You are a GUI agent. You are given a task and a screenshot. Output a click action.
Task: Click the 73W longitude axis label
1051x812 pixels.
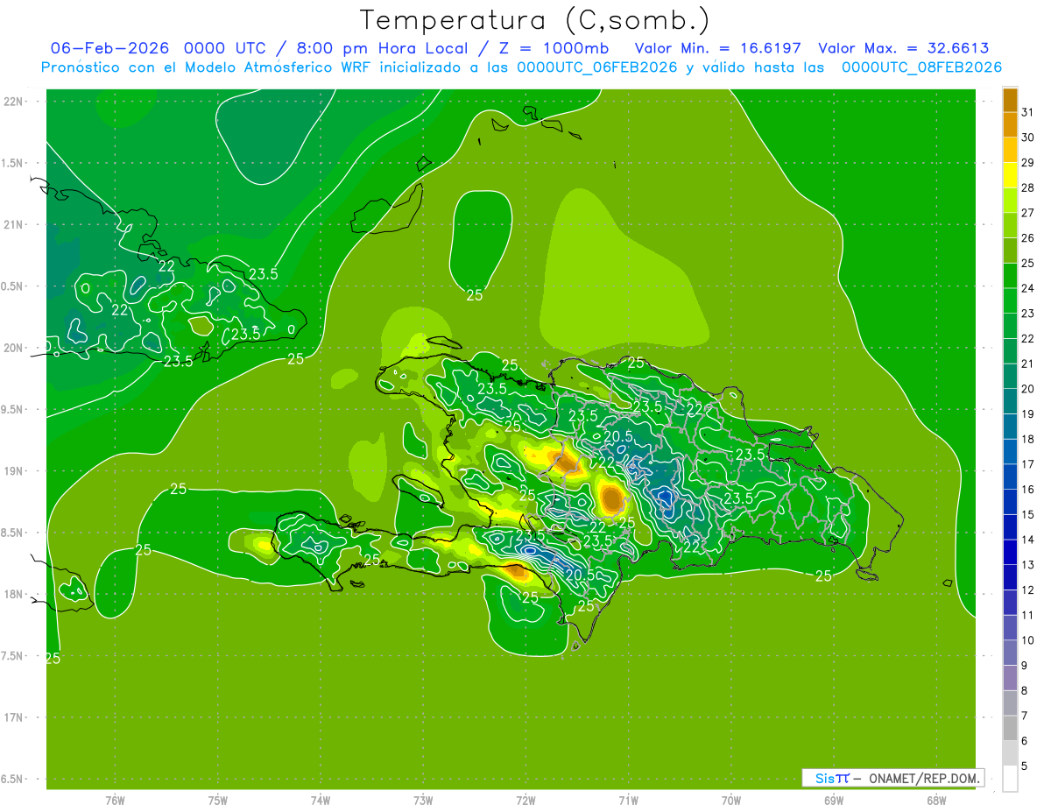tap(423, 800)
